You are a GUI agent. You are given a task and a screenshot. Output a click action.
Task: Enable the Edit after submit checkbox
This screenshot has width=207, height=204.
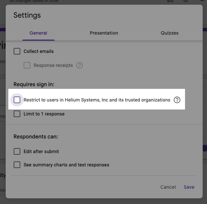tap(17, 151)
